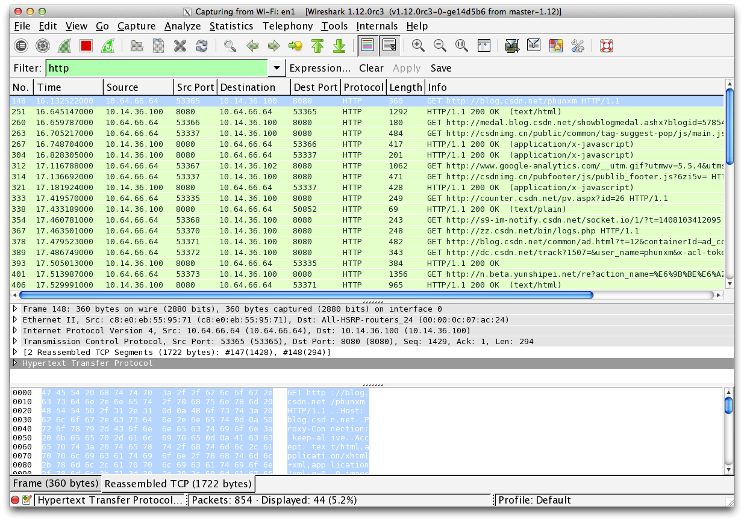Screen dimensions: 744x521
Task: Open the Capture menu
Action: [x=137, y=26]
